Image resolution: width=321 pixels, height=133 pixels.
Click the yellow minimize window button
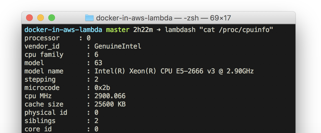[41, 18]
